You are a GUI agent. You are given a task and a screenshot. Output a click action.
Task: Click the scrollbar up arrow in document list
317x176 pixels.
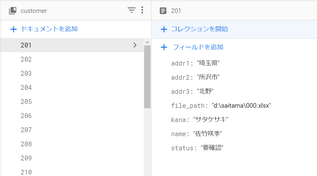(147, 42)
